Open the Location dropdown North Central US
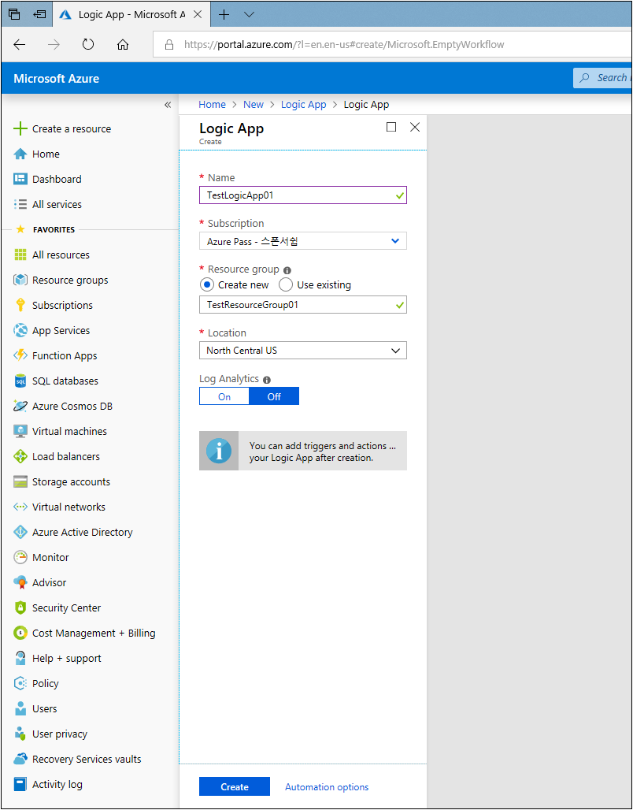 pyautogui.click(x=303, y=351)
